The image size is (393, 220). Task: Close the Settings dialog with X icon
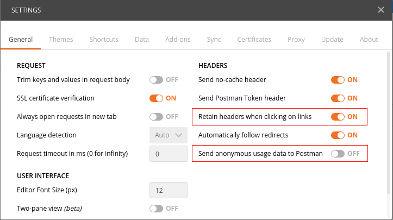[381, 10]
